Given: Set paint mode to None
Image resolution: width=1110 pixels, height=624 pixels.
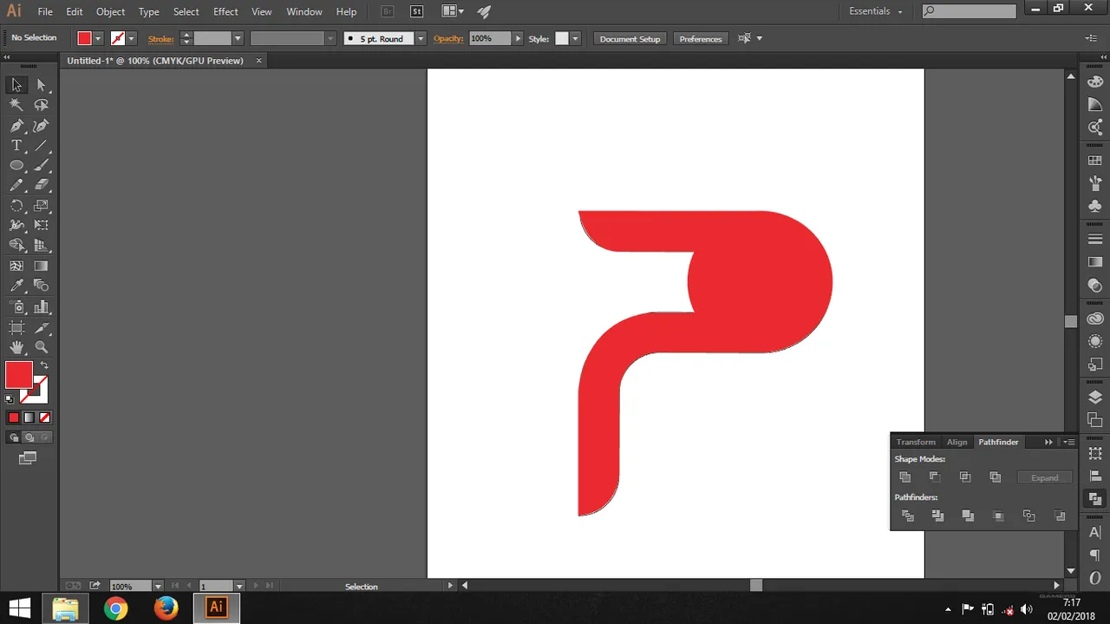Looking at the screenshot, I should point(43,417).
